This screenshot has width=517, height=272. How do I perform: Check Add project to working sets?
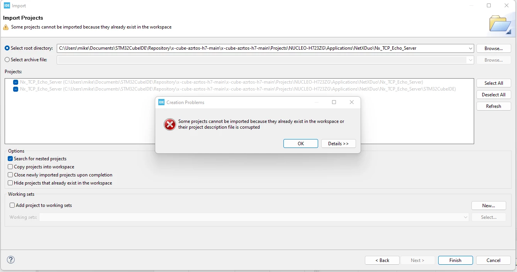tap(12, 205)
